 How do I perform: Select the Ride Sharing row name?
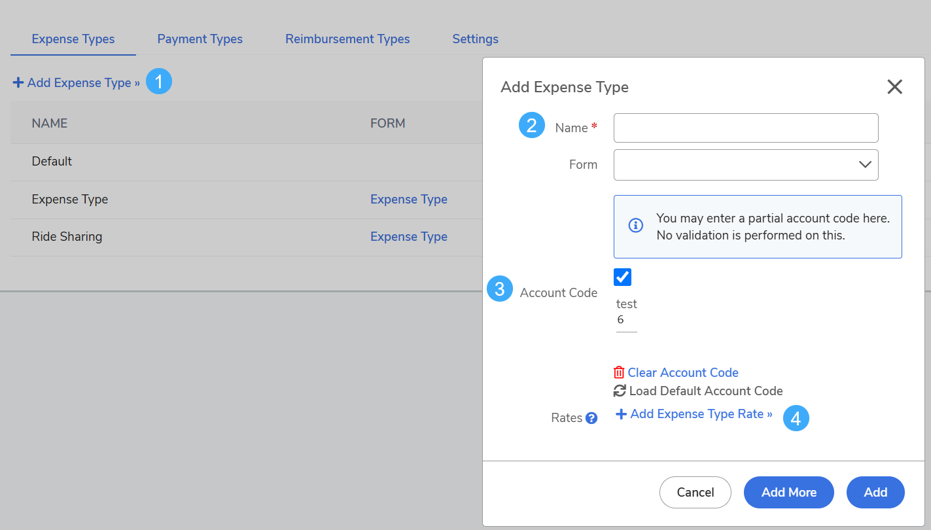coord(67,237)
